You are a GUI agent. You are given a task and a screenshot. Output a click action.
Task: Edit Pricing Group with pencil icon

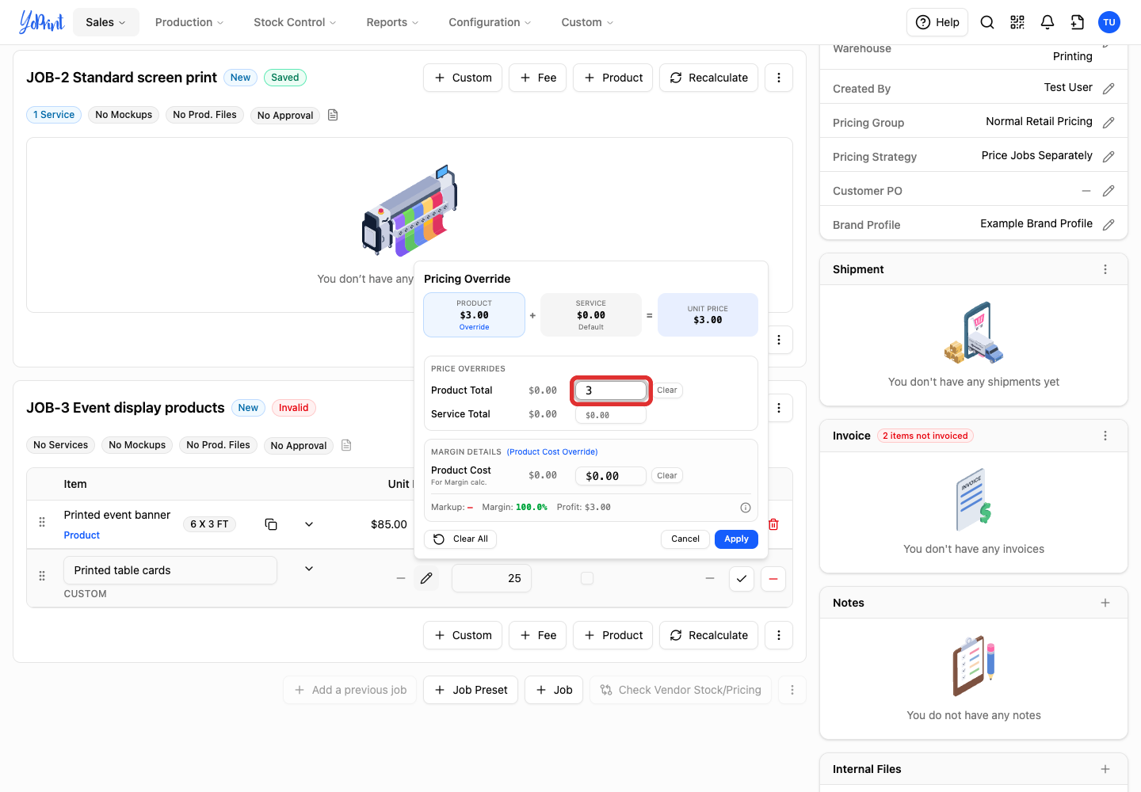pos(1109,123)
